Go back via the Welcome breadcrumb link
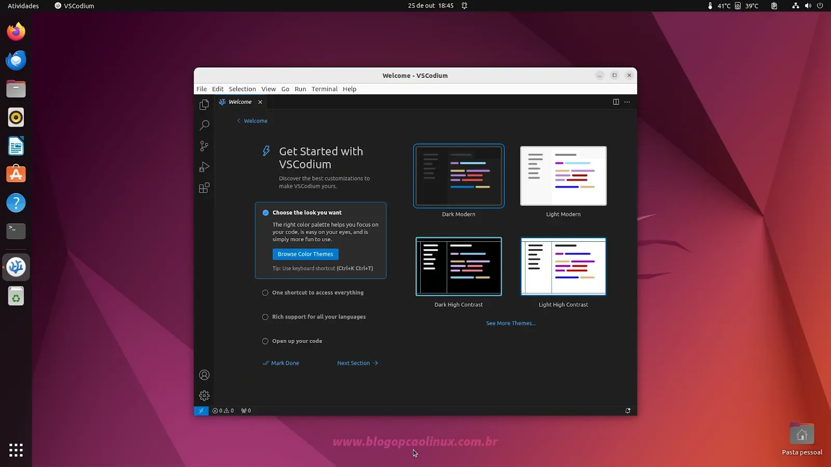Screen dimensions: 831x467 click(x=252, y=121)
